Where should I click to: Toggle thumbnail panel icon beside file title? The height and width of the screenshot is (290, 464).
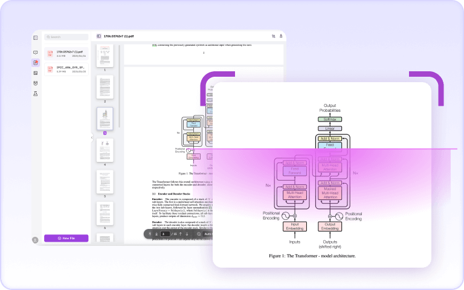coord(99,36)
